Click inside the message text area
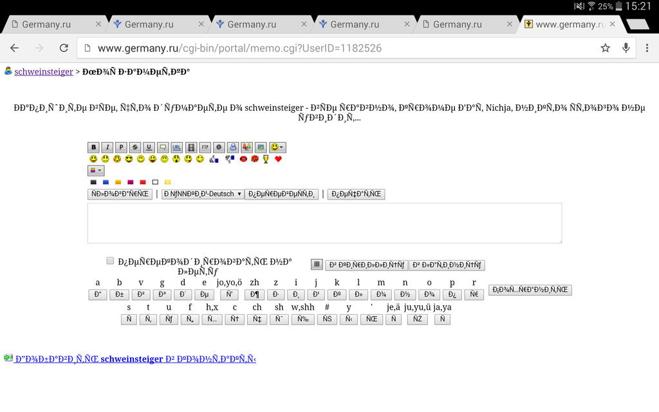This screenshot has height=412, width=659. click(x=324, y=223)
